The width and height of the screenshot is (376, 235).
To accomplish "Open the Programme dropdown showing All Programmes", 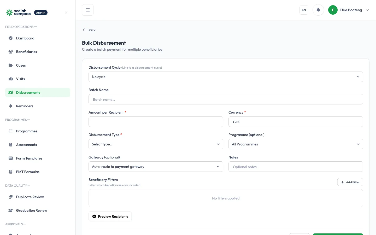I will (x=296, y=144).
